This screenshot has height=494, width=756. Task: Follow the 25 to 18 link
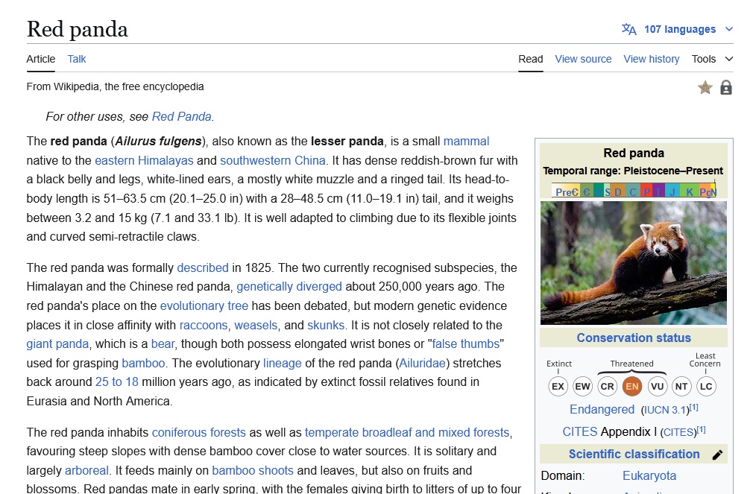[x=116, y=382]
